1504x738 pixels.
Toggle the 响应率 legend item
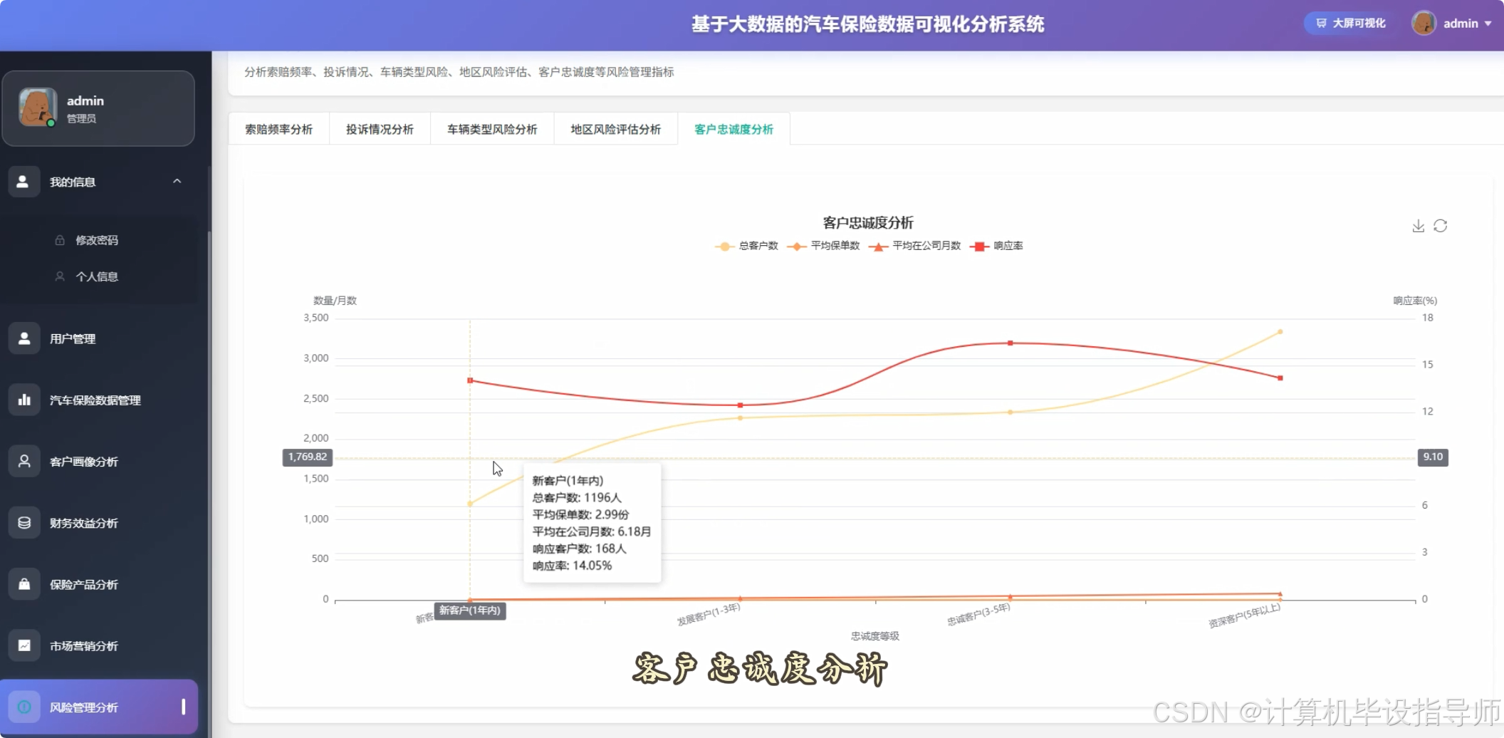click(x=998, y=246)
